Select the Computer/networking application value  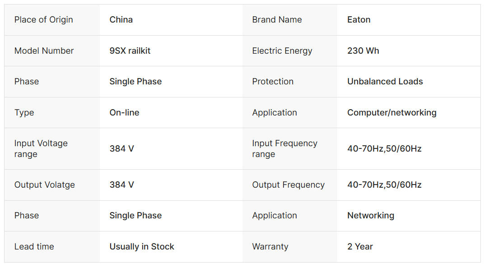click(392, 113)
